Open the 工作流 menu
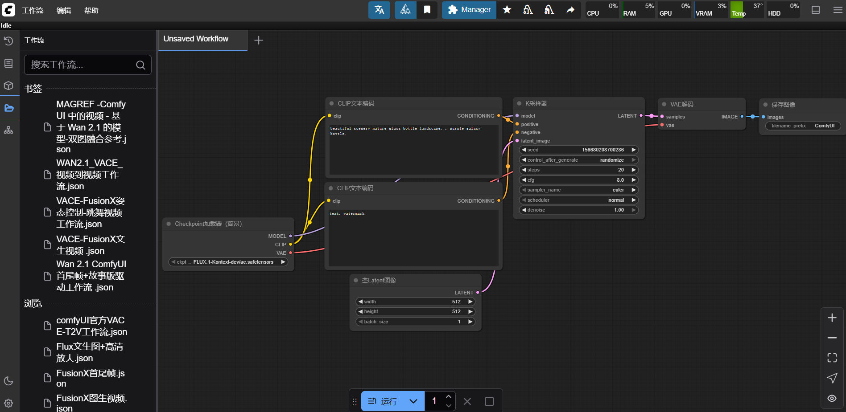The width and height of the screenshot is (846, 412). (33, 10)
